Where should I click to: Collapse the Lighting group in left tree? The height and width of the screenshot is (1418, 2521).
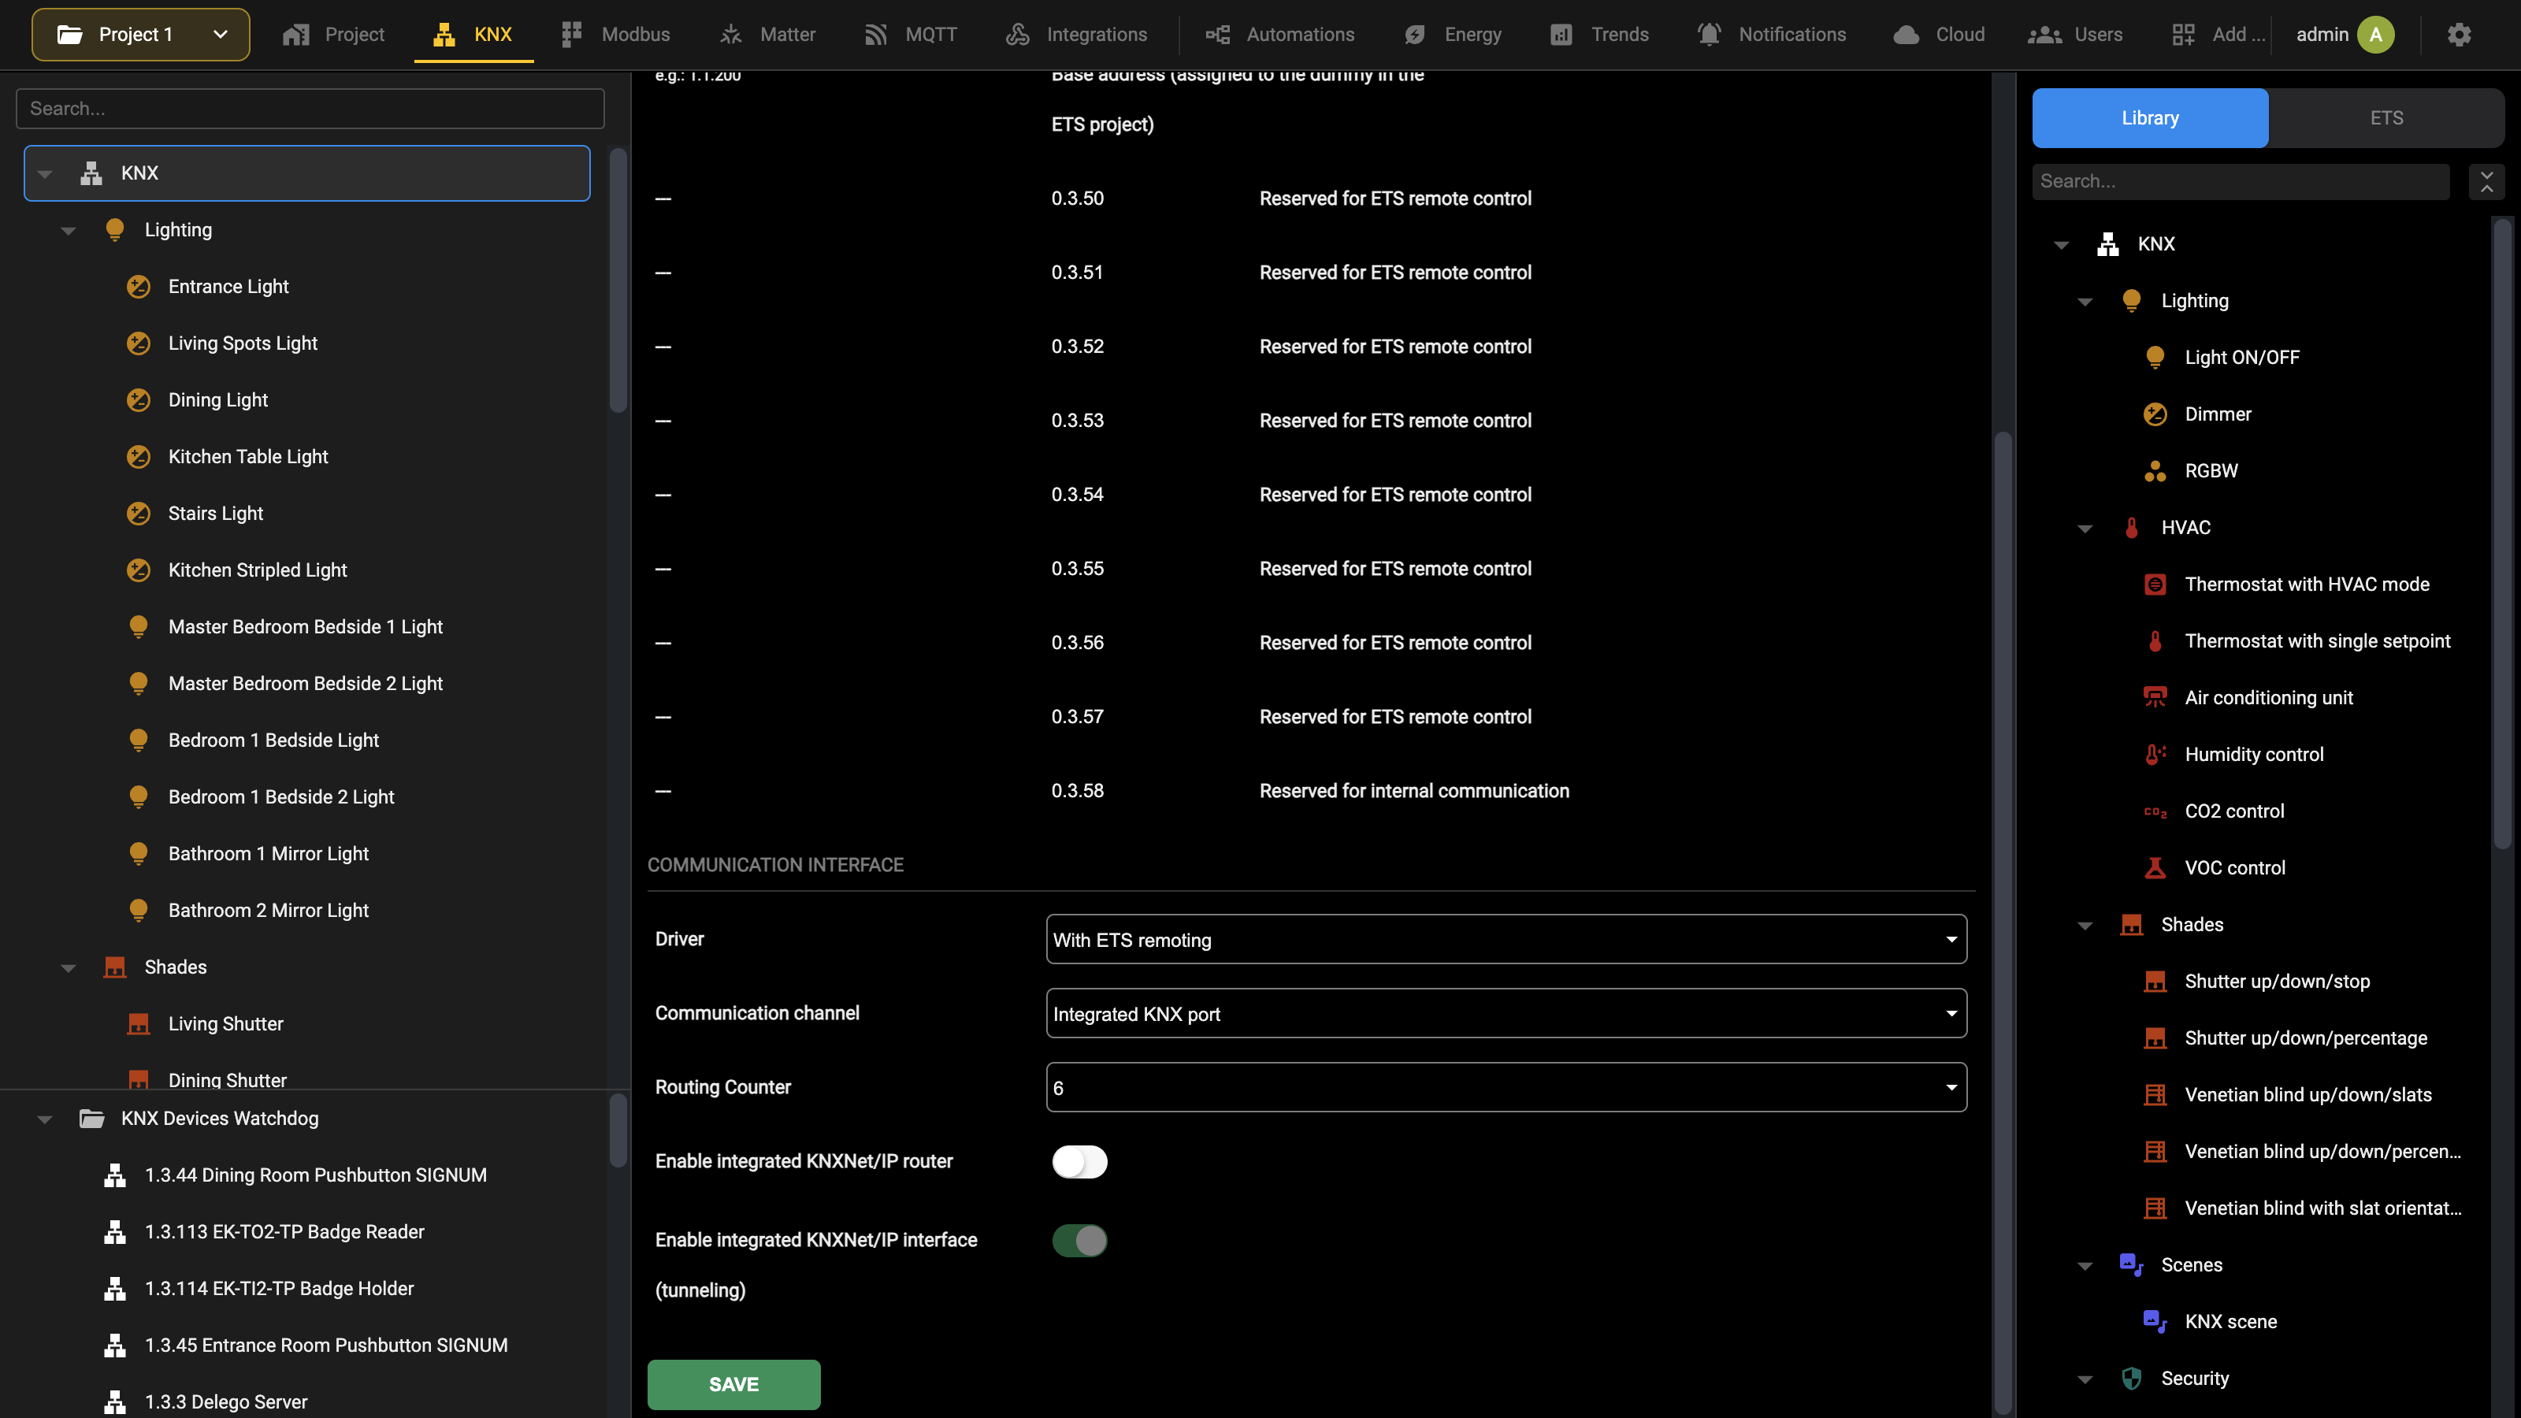(x=69, y=231)
